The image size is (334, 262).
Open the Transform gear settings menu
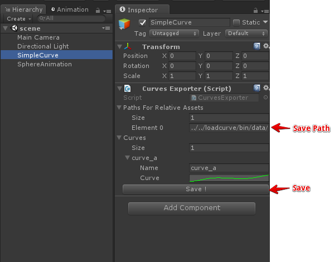click(266, 46)
